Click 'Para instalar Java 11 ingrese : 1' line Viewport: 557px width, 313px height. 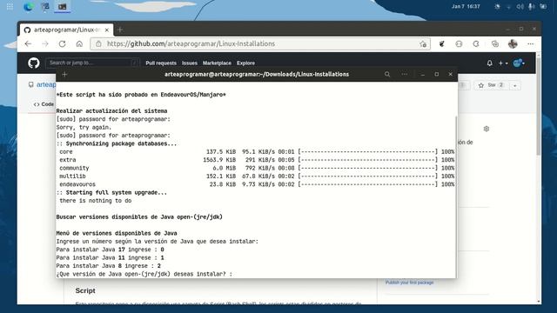110,257
